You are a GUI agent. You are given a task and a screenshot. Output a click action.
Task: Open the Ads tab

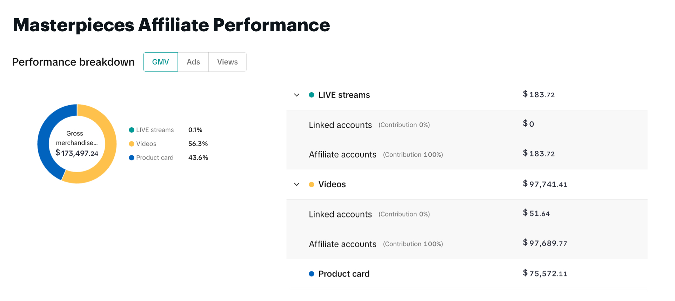pyautogui.click(x=193, y=62)
